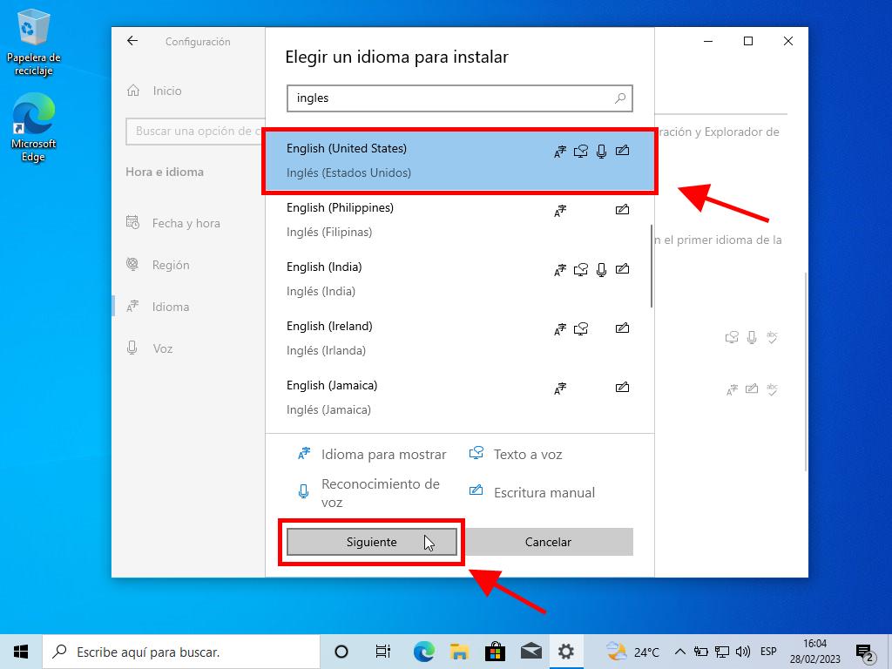
Task: Go to Fecha y hora settings
Action: (x=186, y=223)
